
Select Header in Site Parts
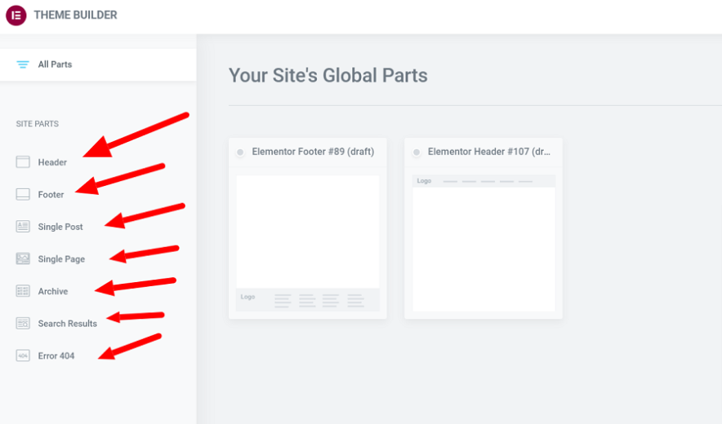52,162
